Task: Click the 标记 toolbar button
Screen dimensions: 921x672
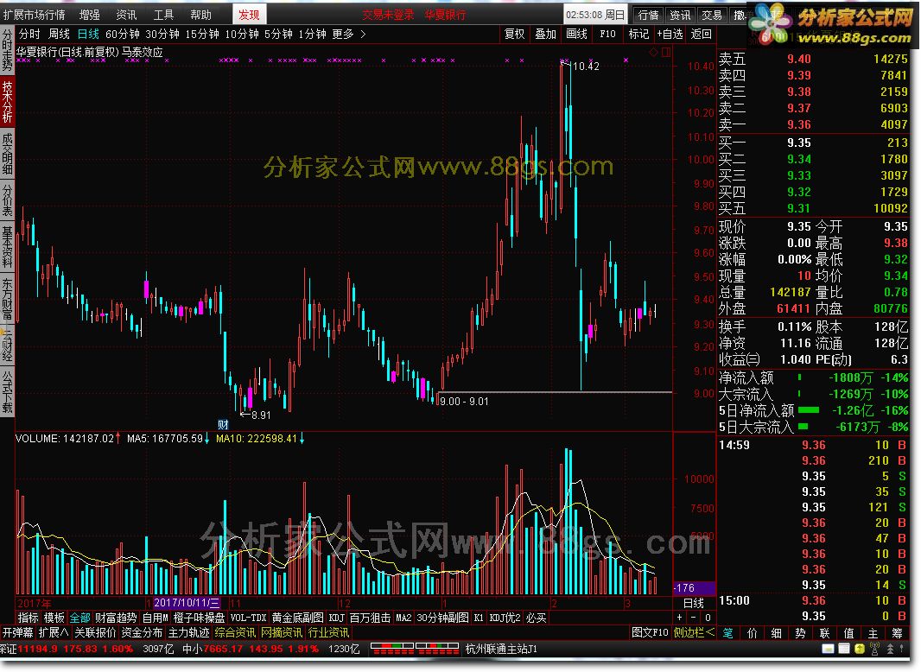Action: [x=639, y=34]
